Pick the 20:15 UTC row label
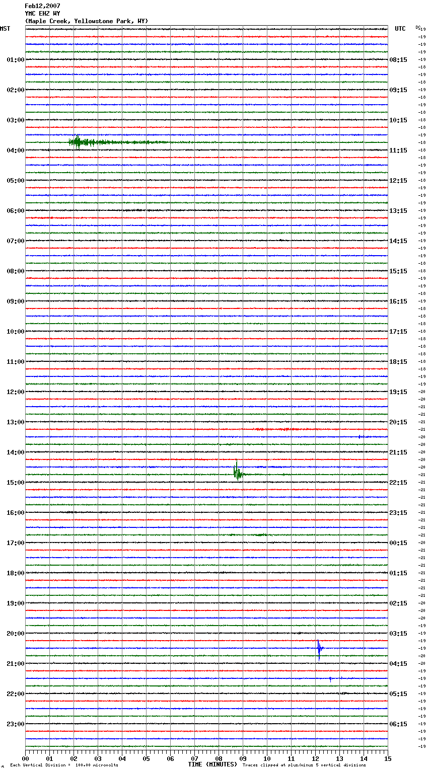This screenshot has height=772, width=428. (x=398, y=422)
